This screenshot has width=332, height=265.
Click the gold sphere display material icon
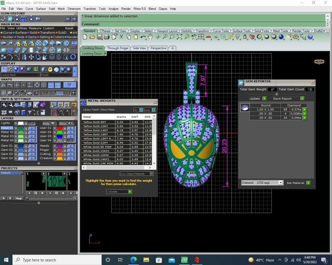click(x=50, y=69)
